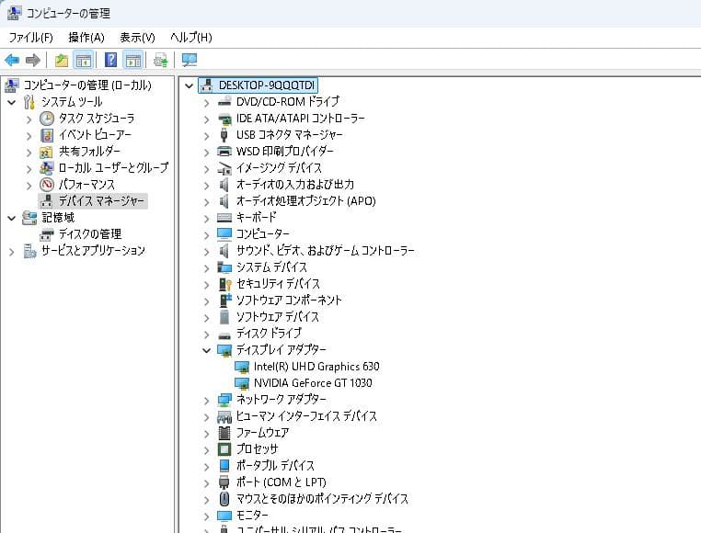Click the Update driver toolbar icon

(161, 60)
